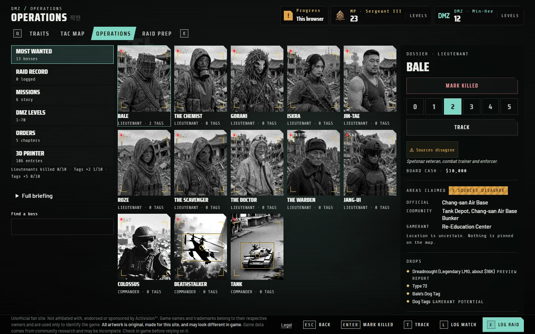Viewport: 535px width, 334px height.
Task: Open the Raid Prep tab
Action: pyautogui.click(x=157, y=33)
